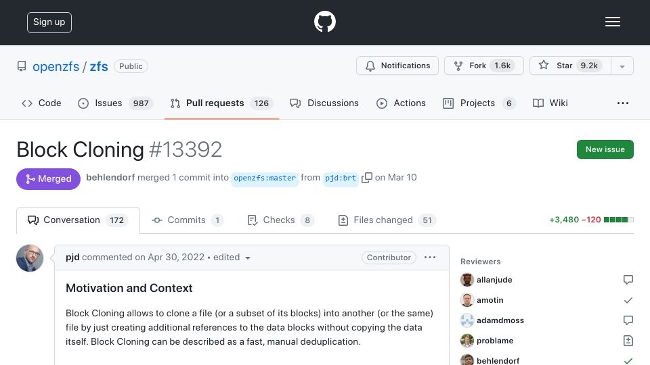Click adammoss's reviewer avatar
The width and height of the screenshot is (650, 365).
(x=467, y=320)
